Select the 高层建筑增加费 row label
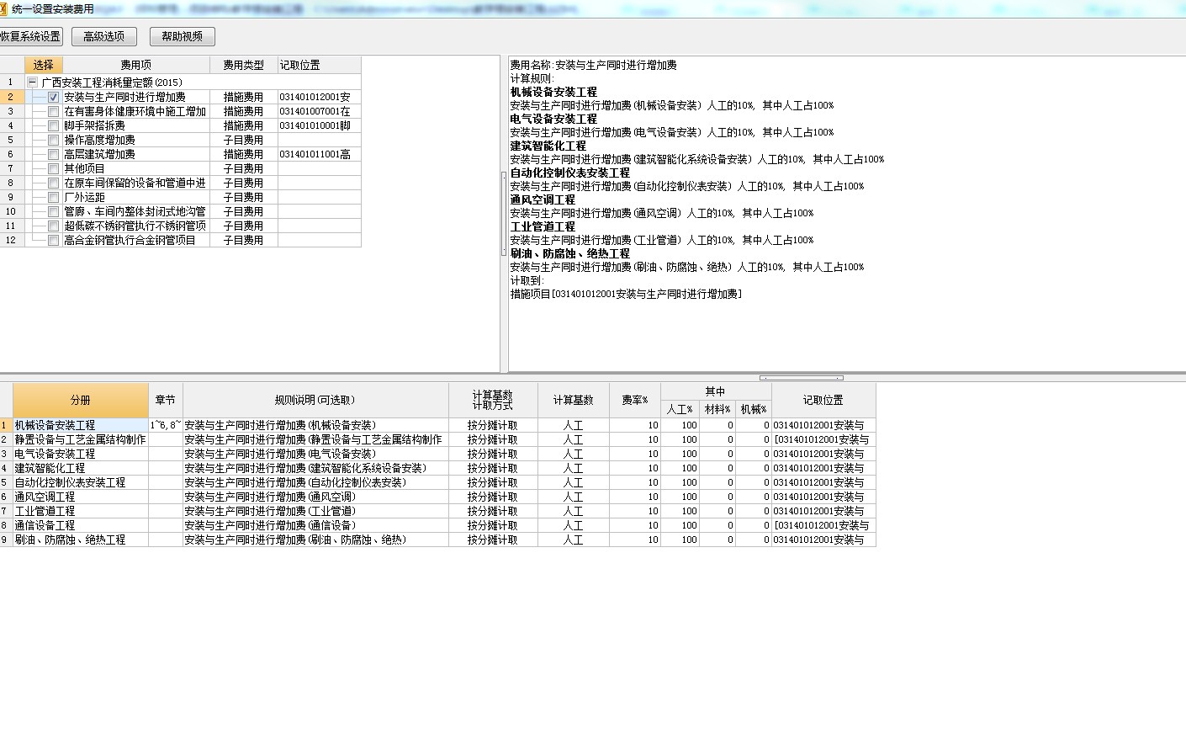 (x=99, y=154)
